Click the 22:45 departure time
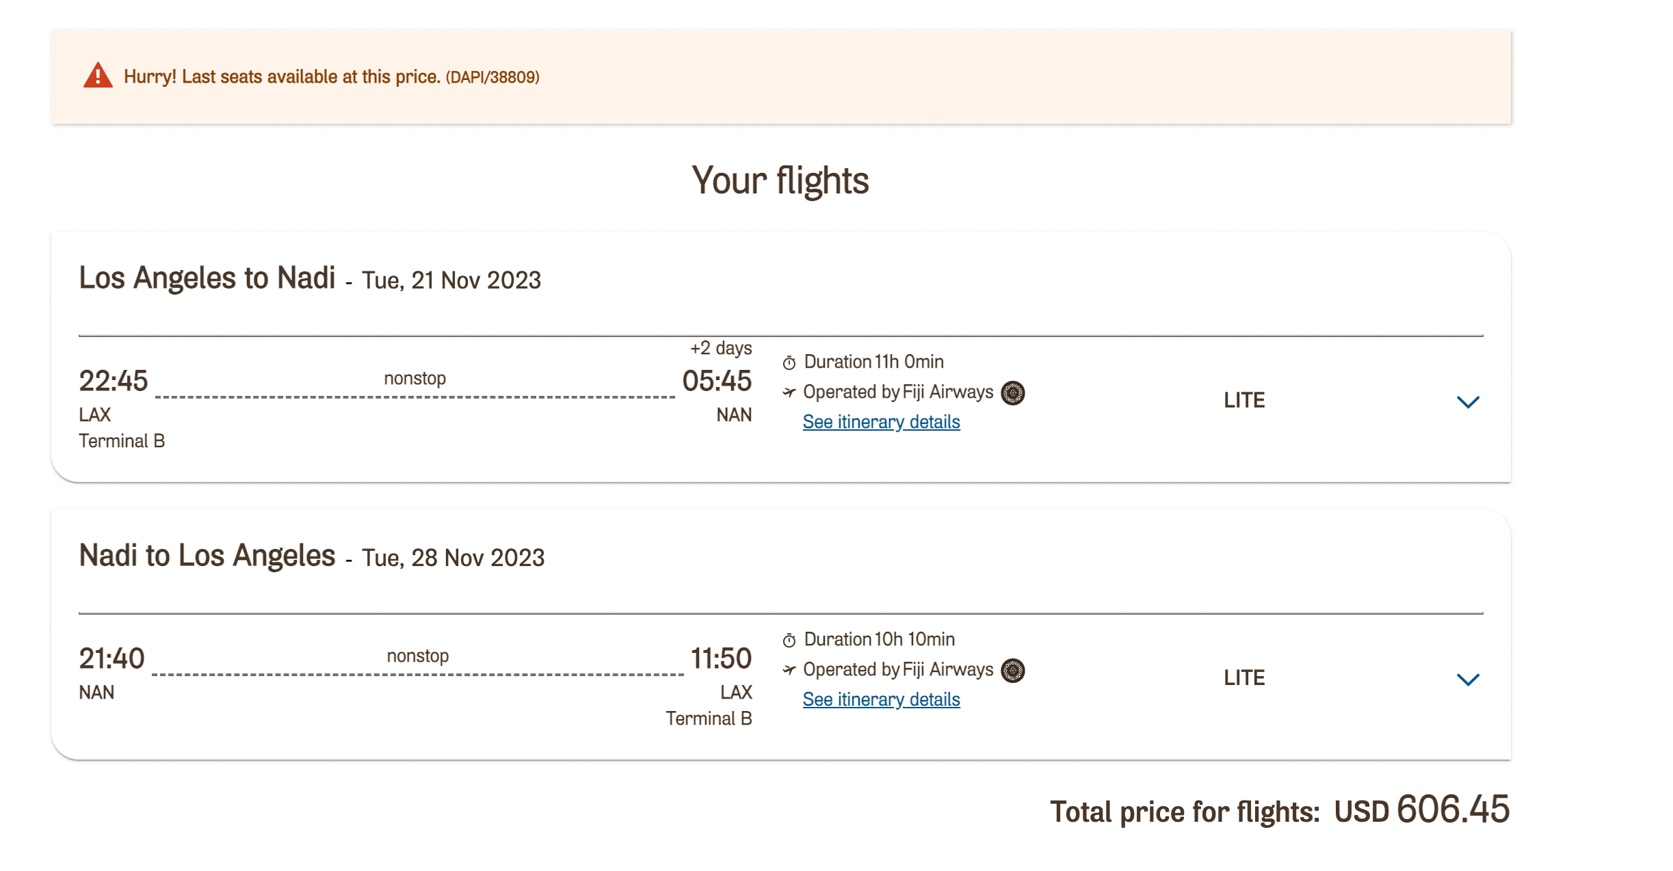 [x=114, y=381]
